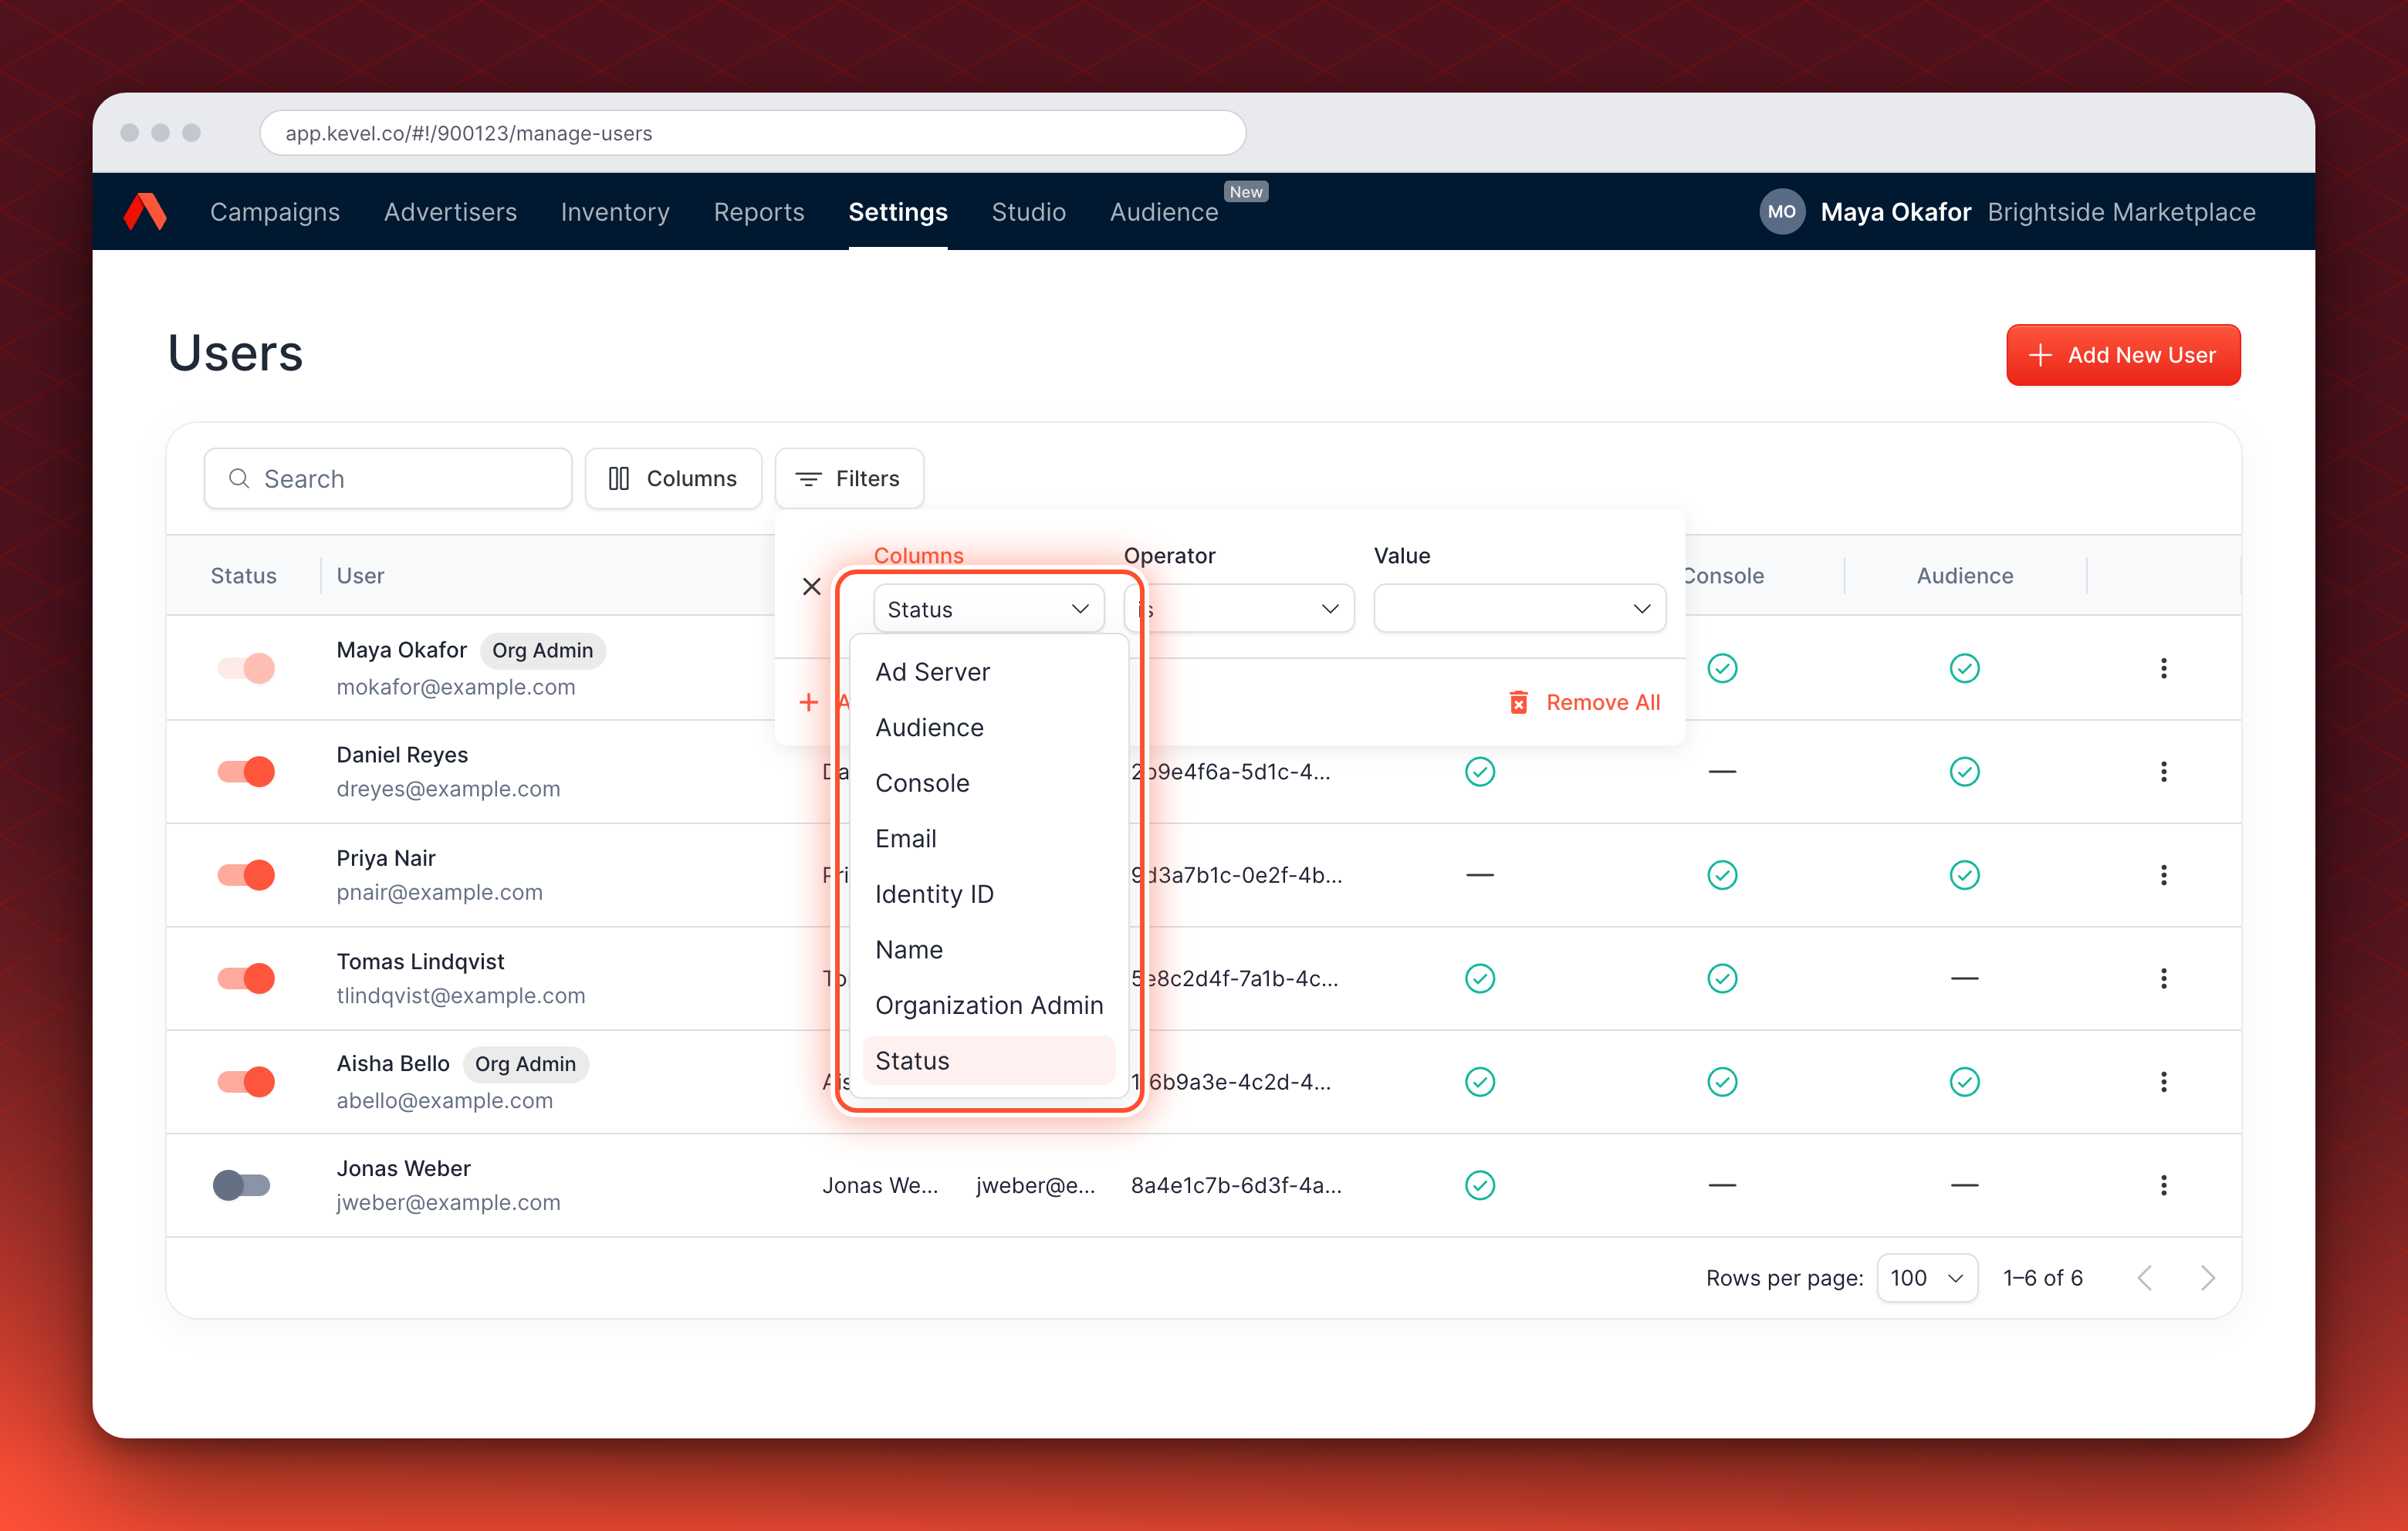This screenshot has height=1531, width=2408.
Task: Go to the next page arrow
Action: click(2207, 1278)
